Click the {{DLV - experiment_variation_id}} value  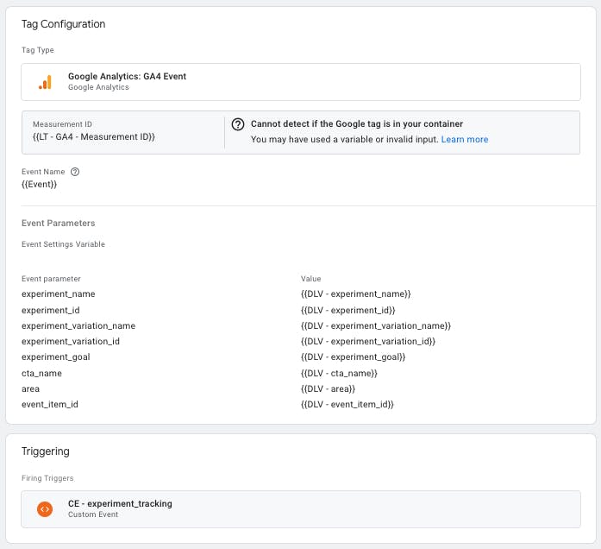point(368,341)
